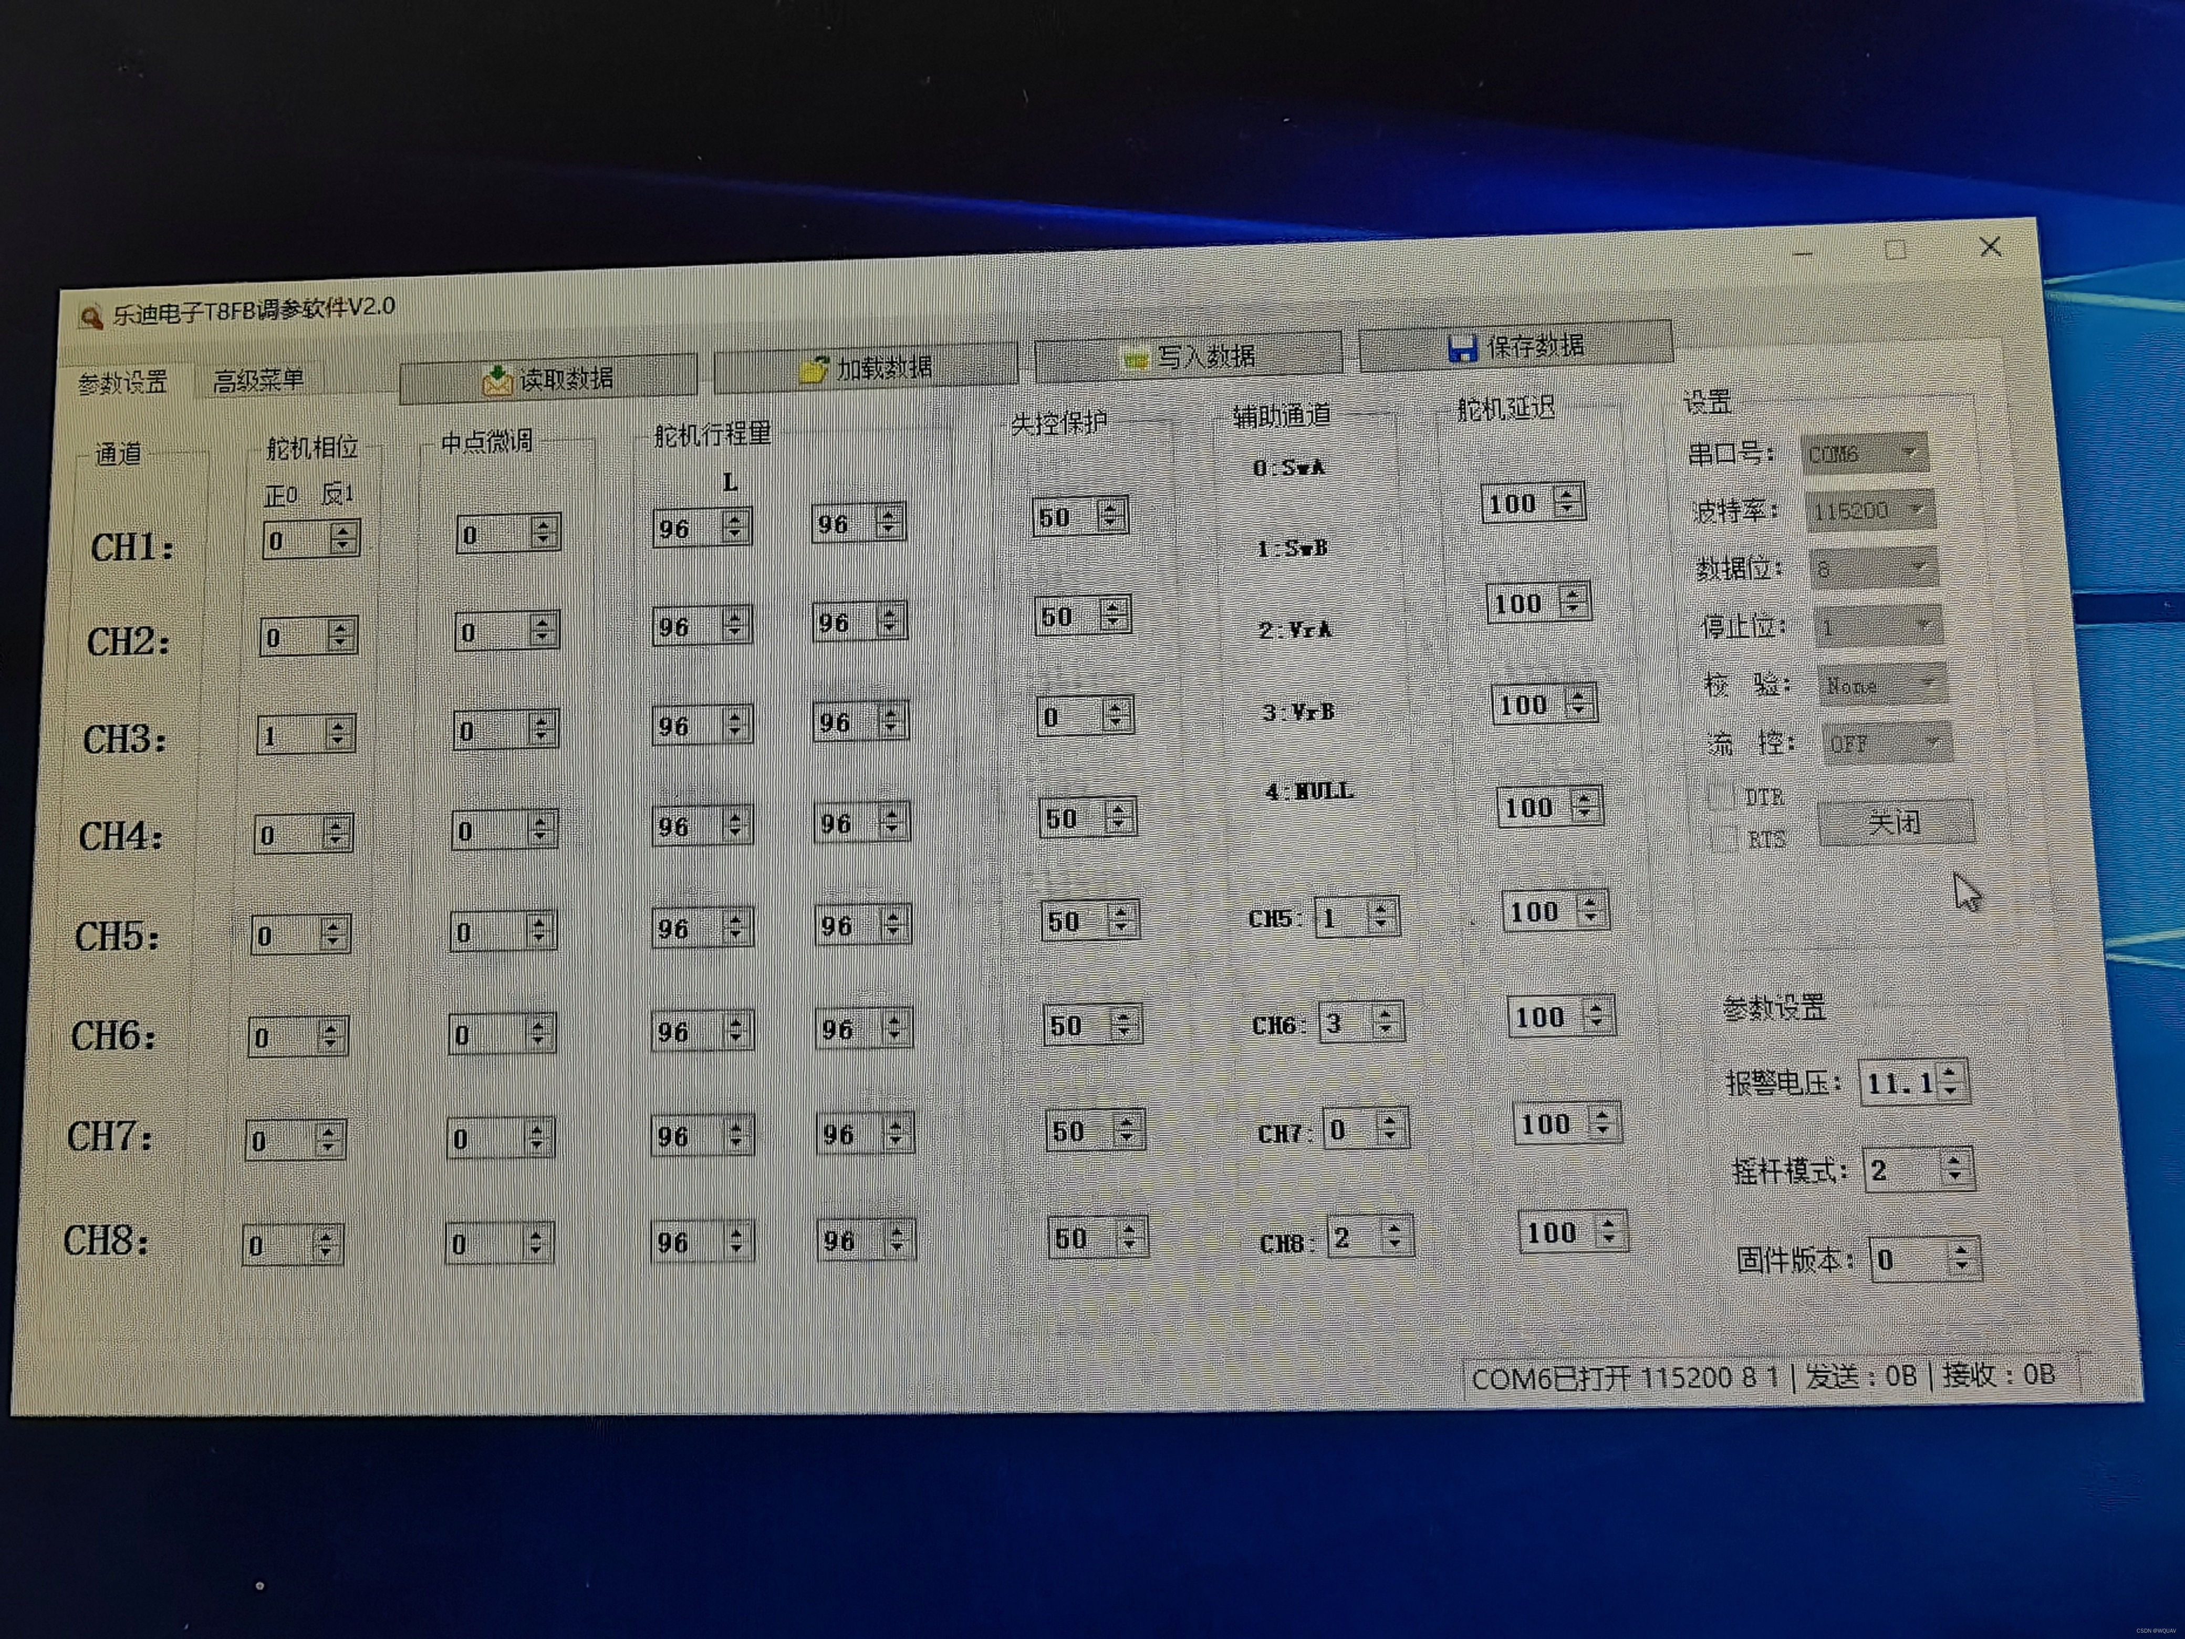Increase the alarm voltage (报警电压) spinner
This screenshot has width=2185, height=1639.
1951,1073
